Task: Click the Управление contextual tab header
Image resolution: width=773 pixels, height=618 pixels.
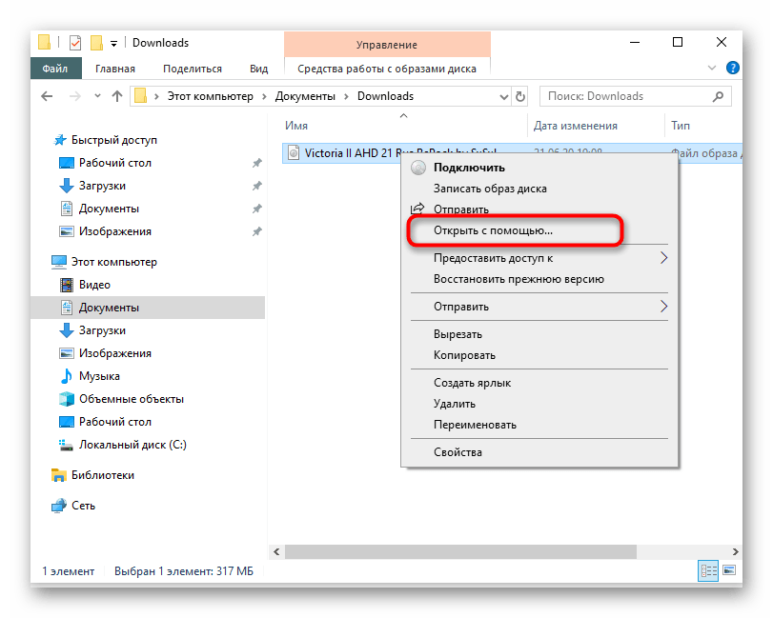Action: [x=387, y=45]
